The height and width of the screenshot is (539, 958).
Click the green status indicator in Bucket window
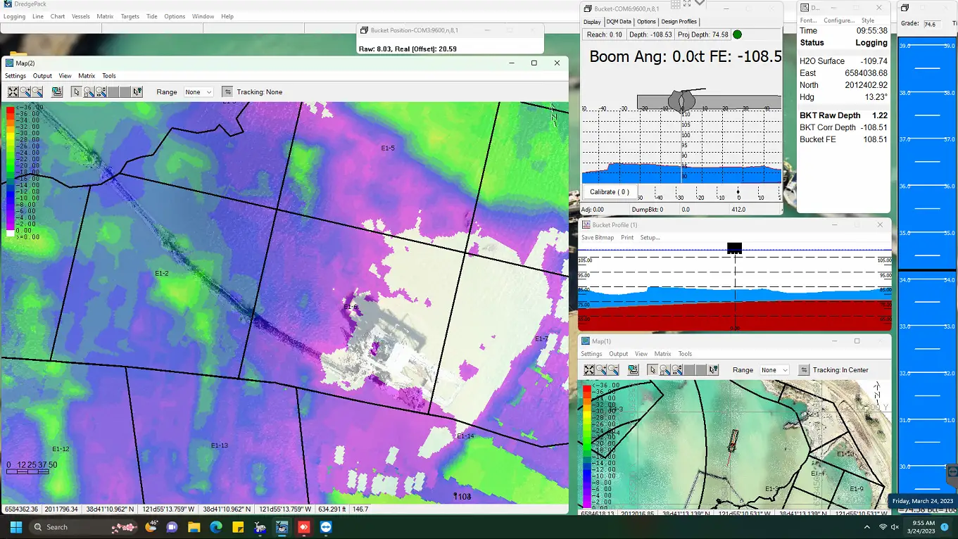[x=737, y=34]
